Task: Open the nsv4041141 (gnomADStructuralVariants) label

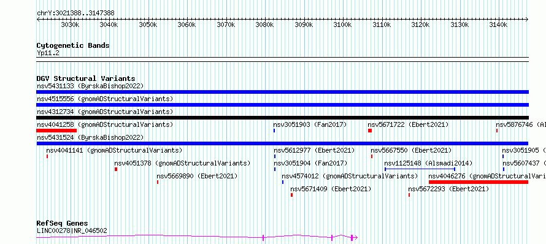Action: (114, 150)
